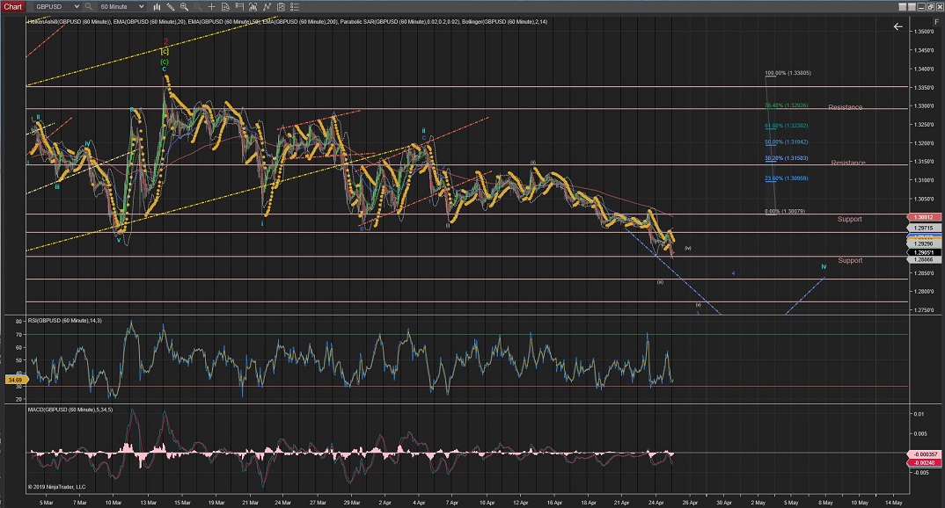Open the data box icon
This screenshot has height=508, width=945.
pos(225,6)
